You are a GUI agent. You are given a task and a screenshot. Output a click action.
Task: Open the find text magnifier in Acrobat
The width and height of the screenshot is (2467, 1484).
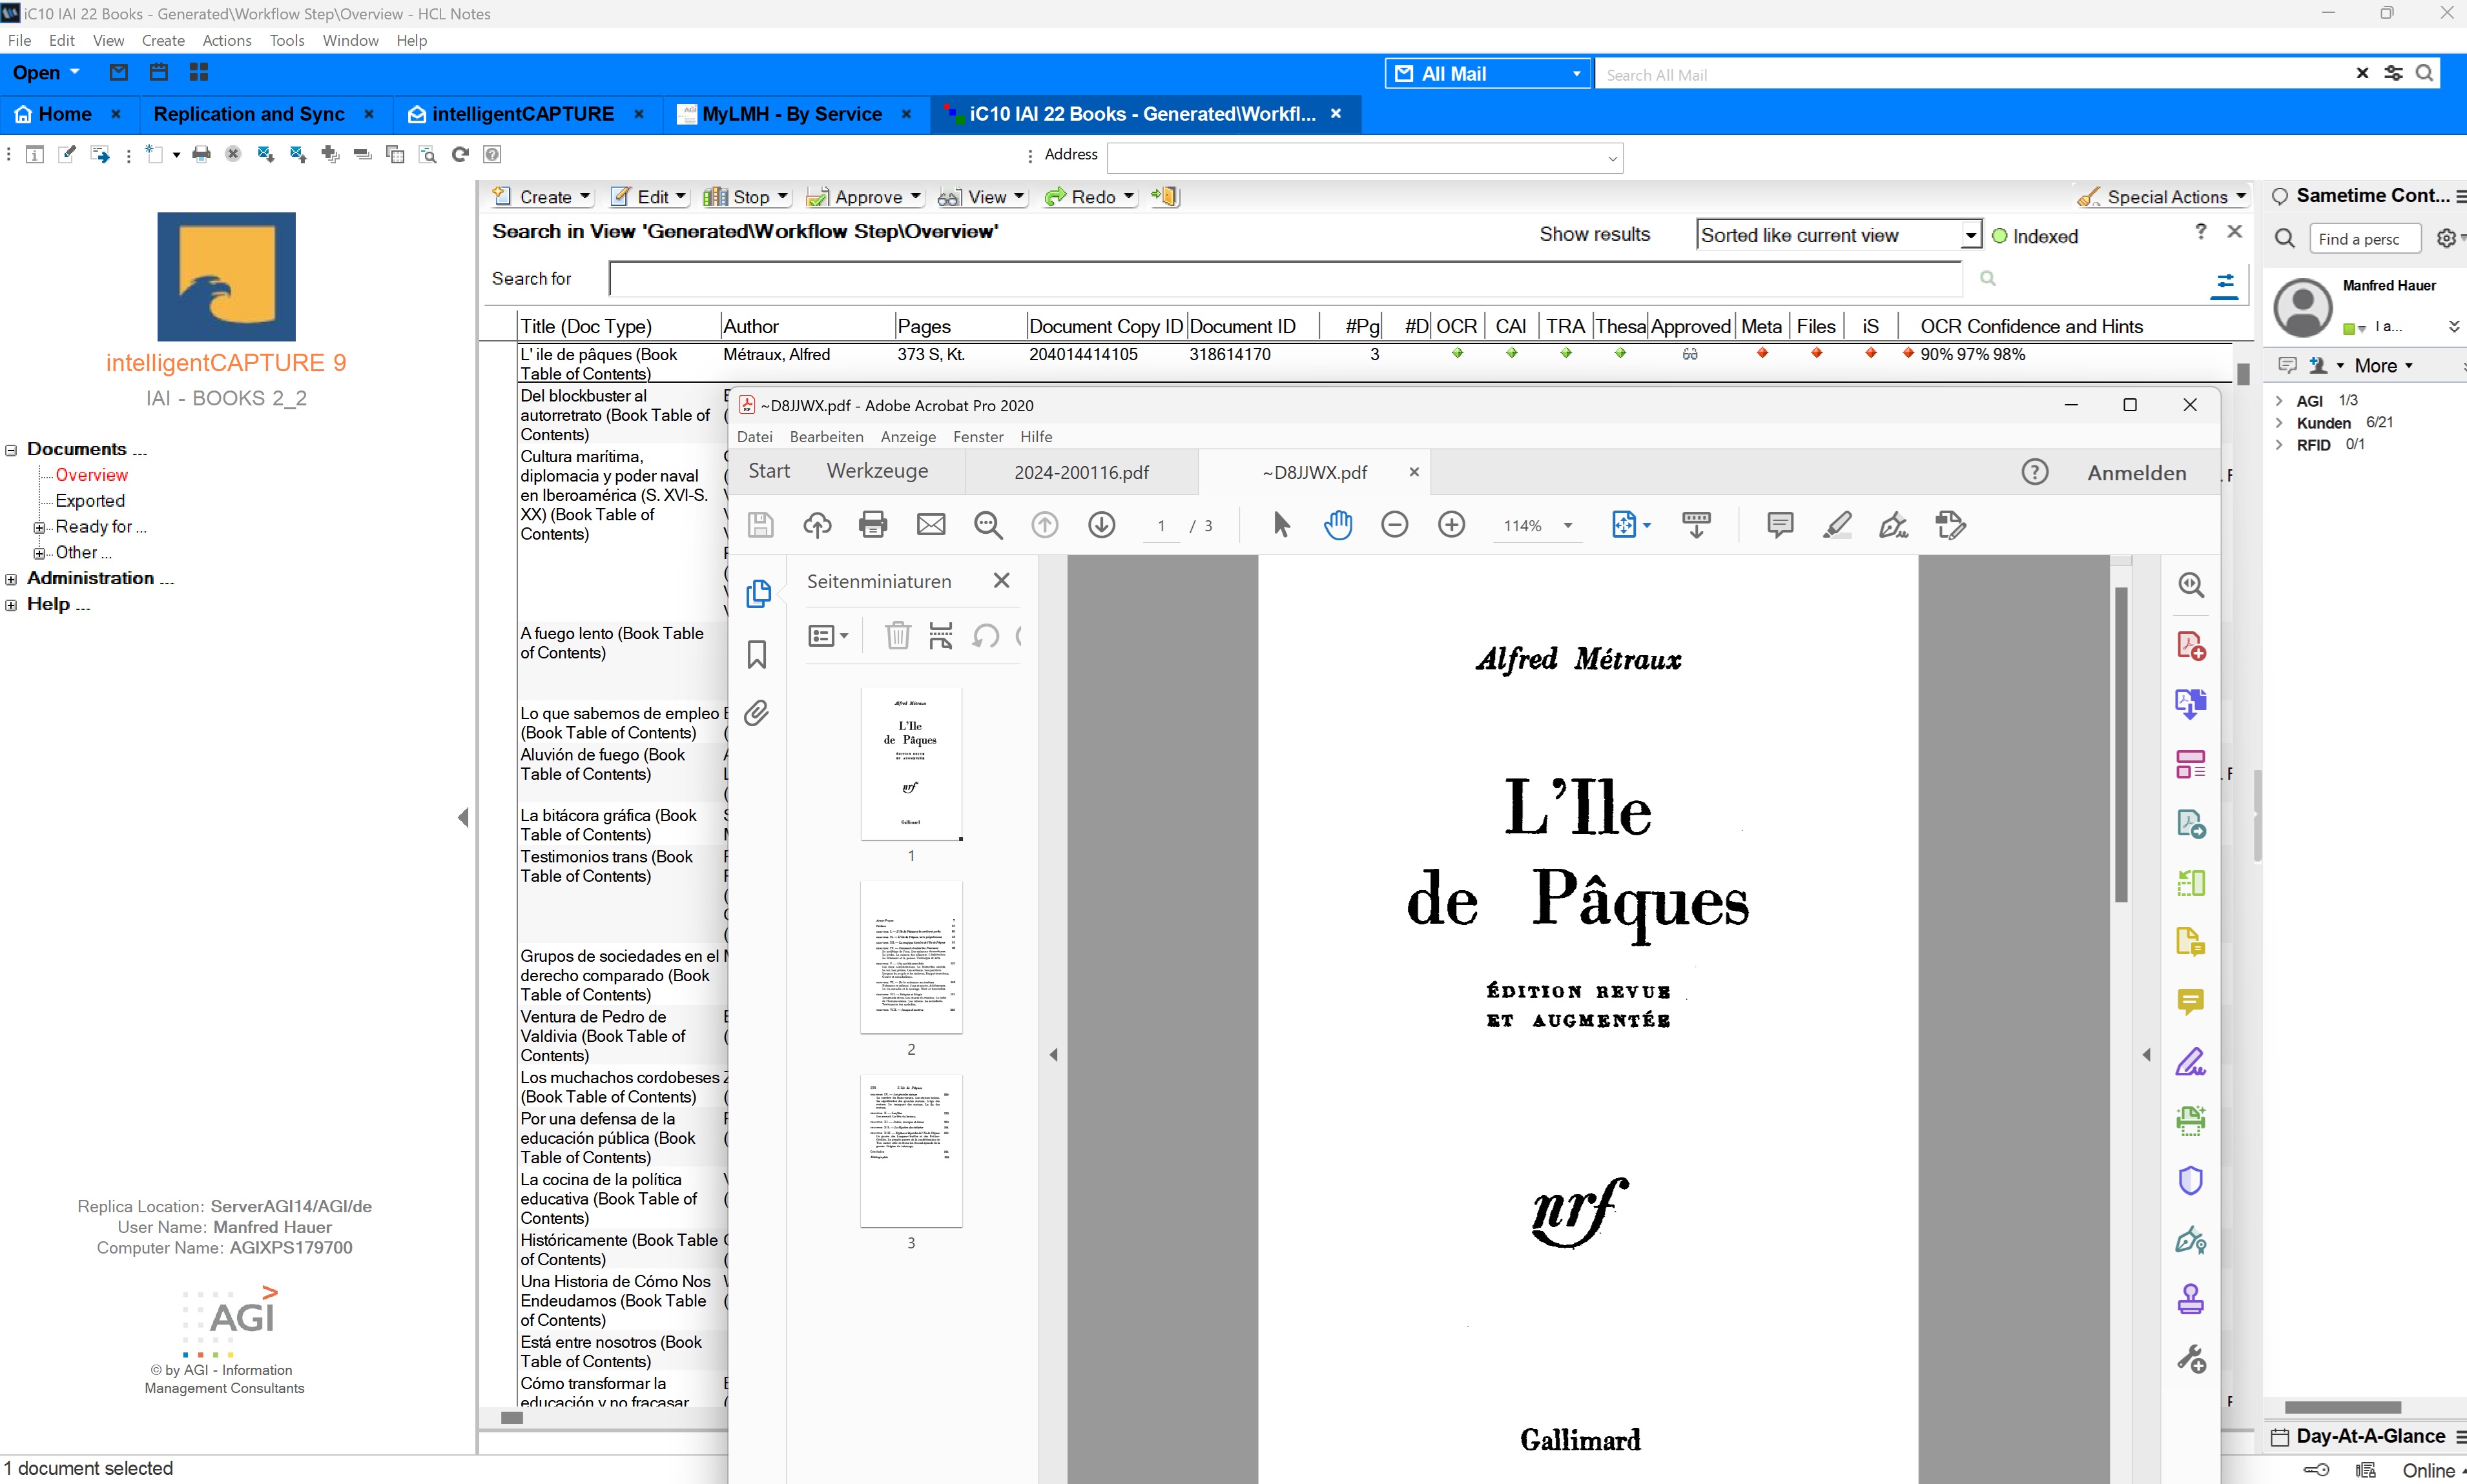pos(988,525)
